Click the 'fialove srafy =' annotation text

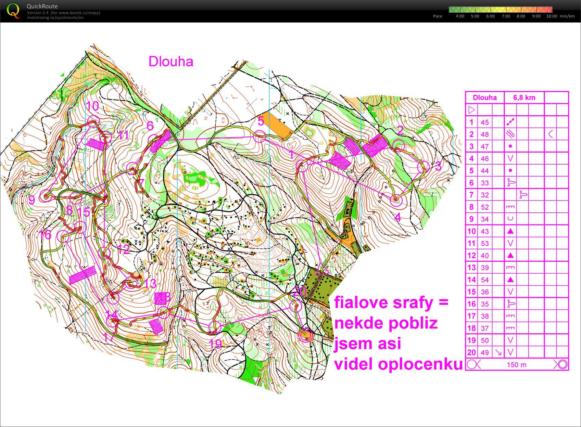click(x=391, y=302)
